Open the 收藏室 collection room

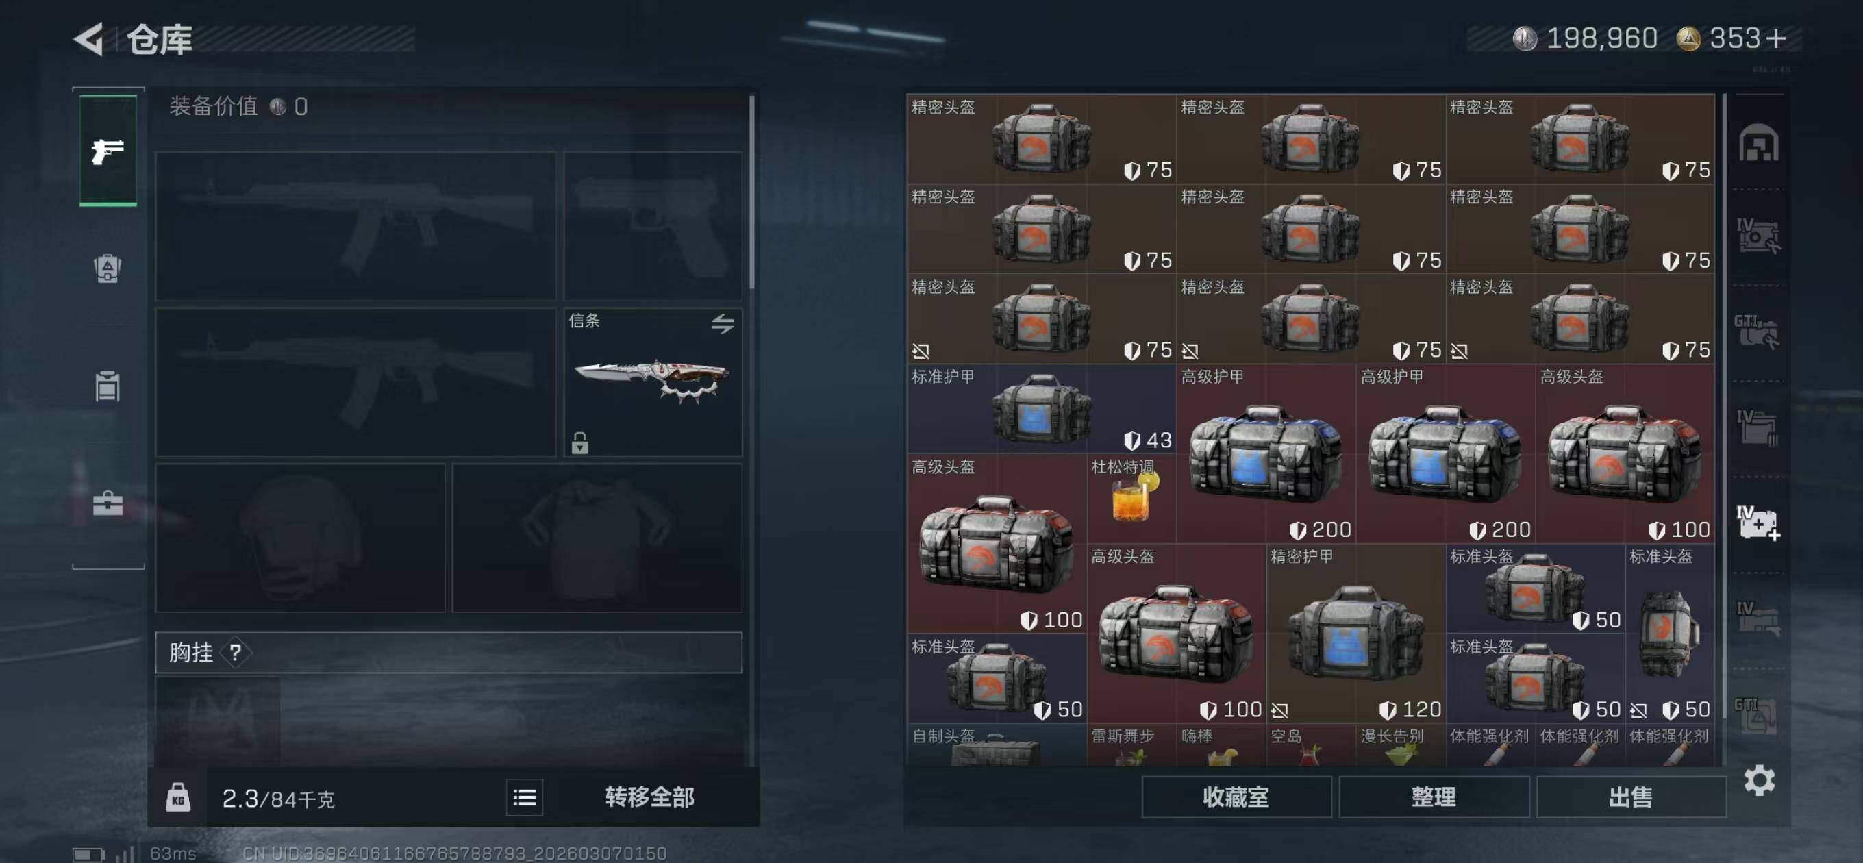pos(1236,797)
